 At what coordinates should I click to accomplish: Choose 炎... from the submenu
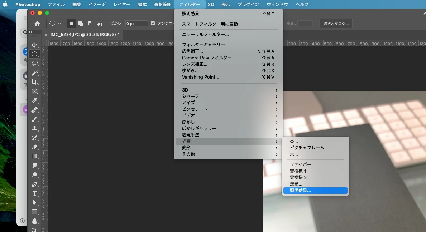(315, 142)
